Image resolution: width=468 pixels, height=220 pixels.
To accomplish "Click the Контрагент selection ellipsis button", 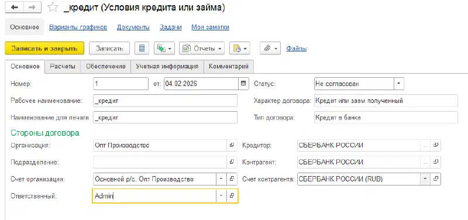I will click(x=425, y=162).
